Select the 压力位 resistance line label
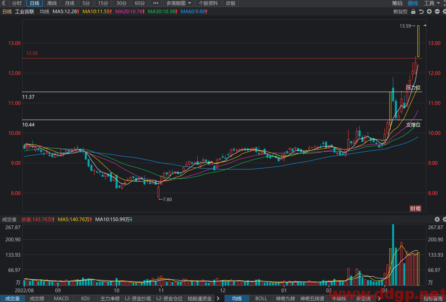The height and width of the screenshot is (302, 446). tap(413, 88)
